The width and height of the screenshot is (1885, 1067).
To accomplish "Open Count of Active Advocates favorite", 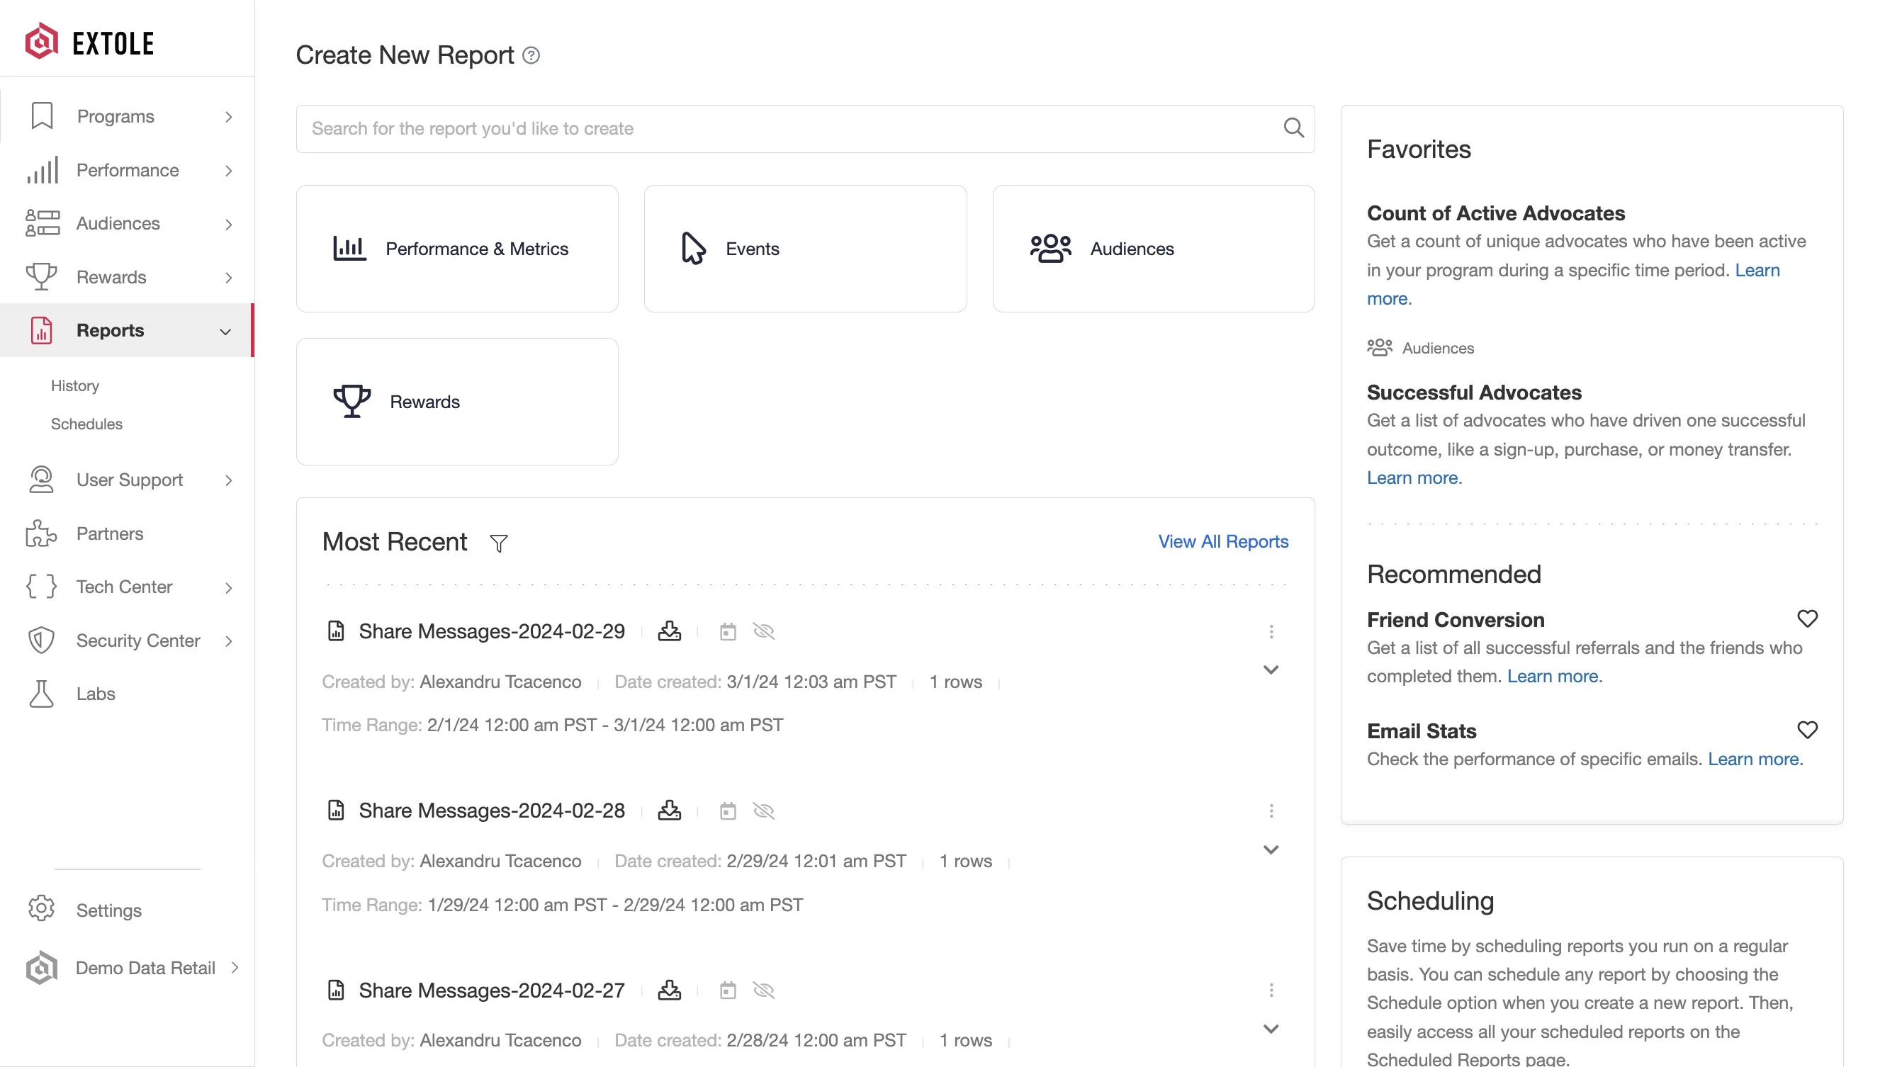I will 1495,213.
